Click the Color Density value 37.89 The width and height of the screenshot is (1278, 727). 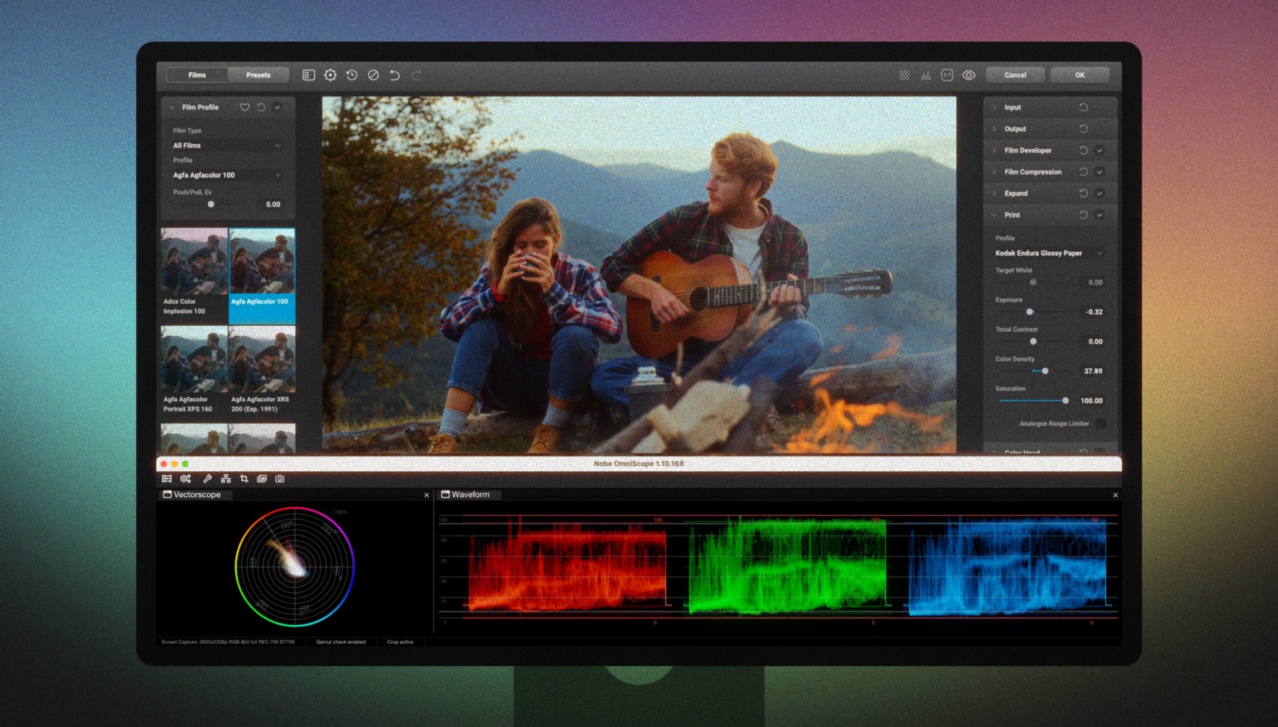click(x=1093, y=371)
